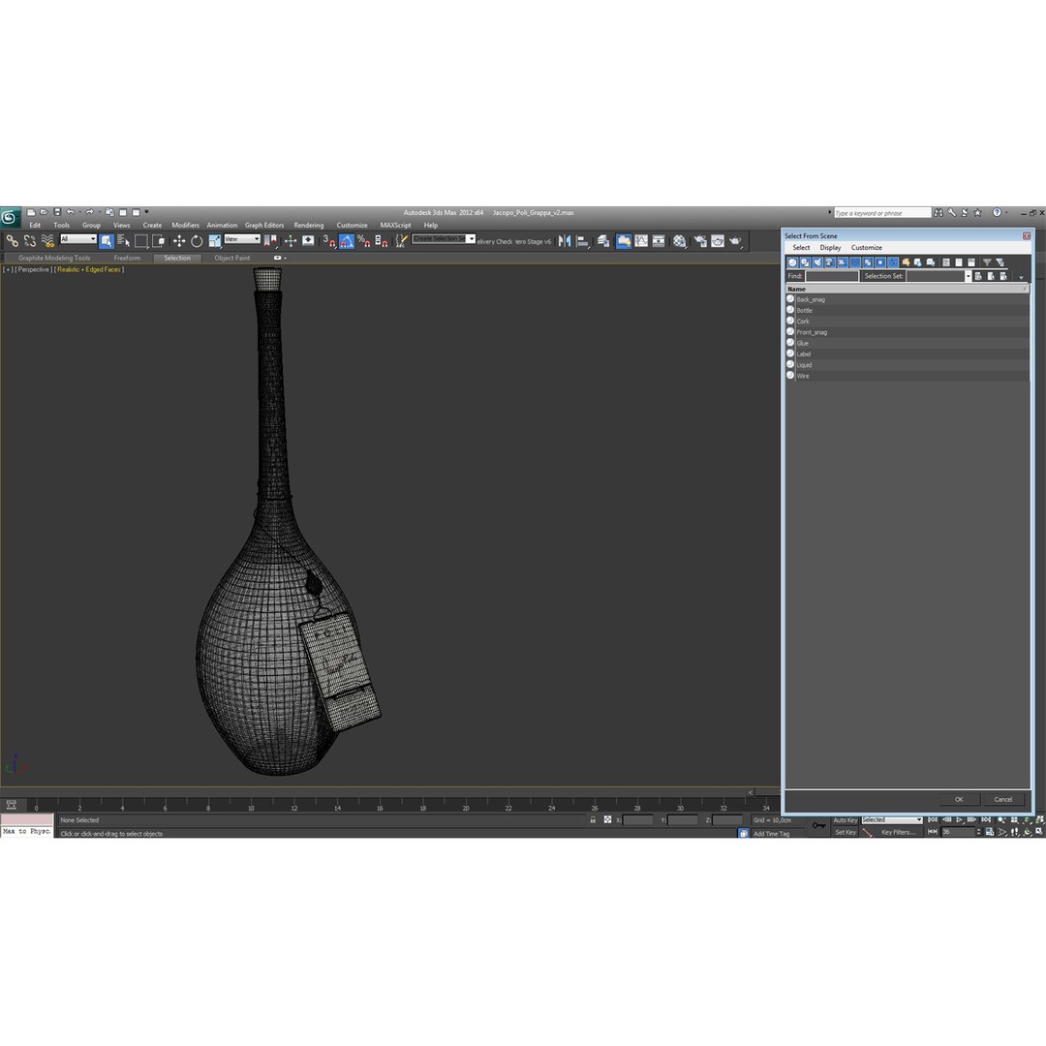Screen dimensions: 1046x1046
Task: Choose the Select and Move tool
Action: (x=179, y=241)
